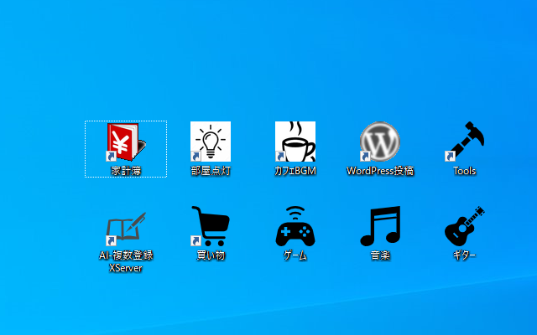Click the ギター guitar icon
The image size is (537, 335).
pyautogui.click(x=465, y=226)
